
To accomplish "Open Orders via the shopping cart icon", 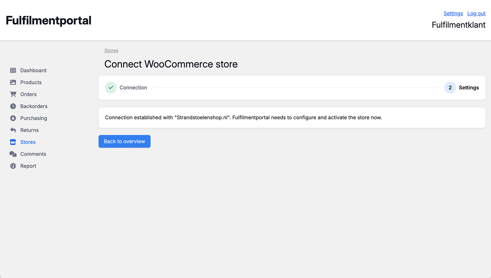I will coord(13,94).
